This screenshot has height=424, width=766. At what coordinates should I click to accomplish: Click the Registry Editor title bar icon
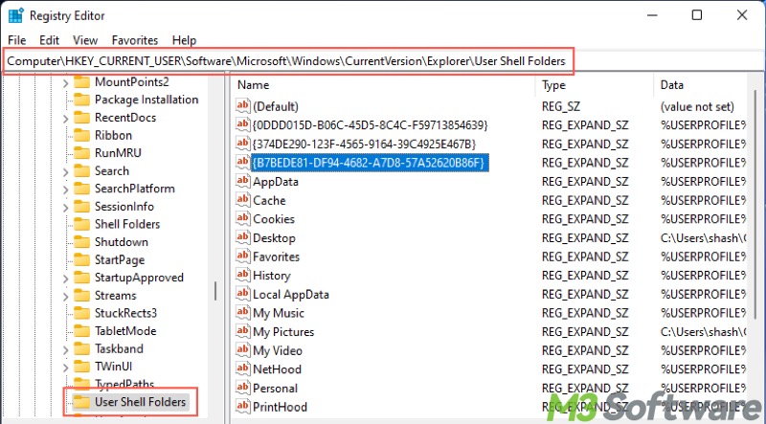(15, 15)
